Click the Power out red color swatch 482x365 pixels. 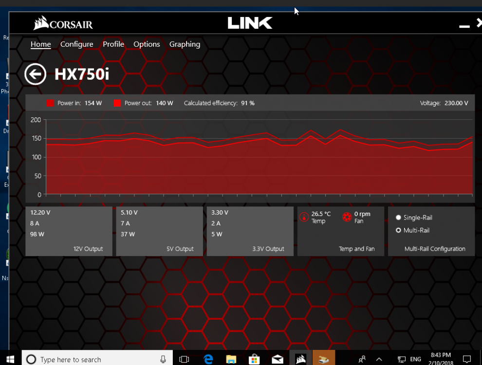[x=117, y=103]
